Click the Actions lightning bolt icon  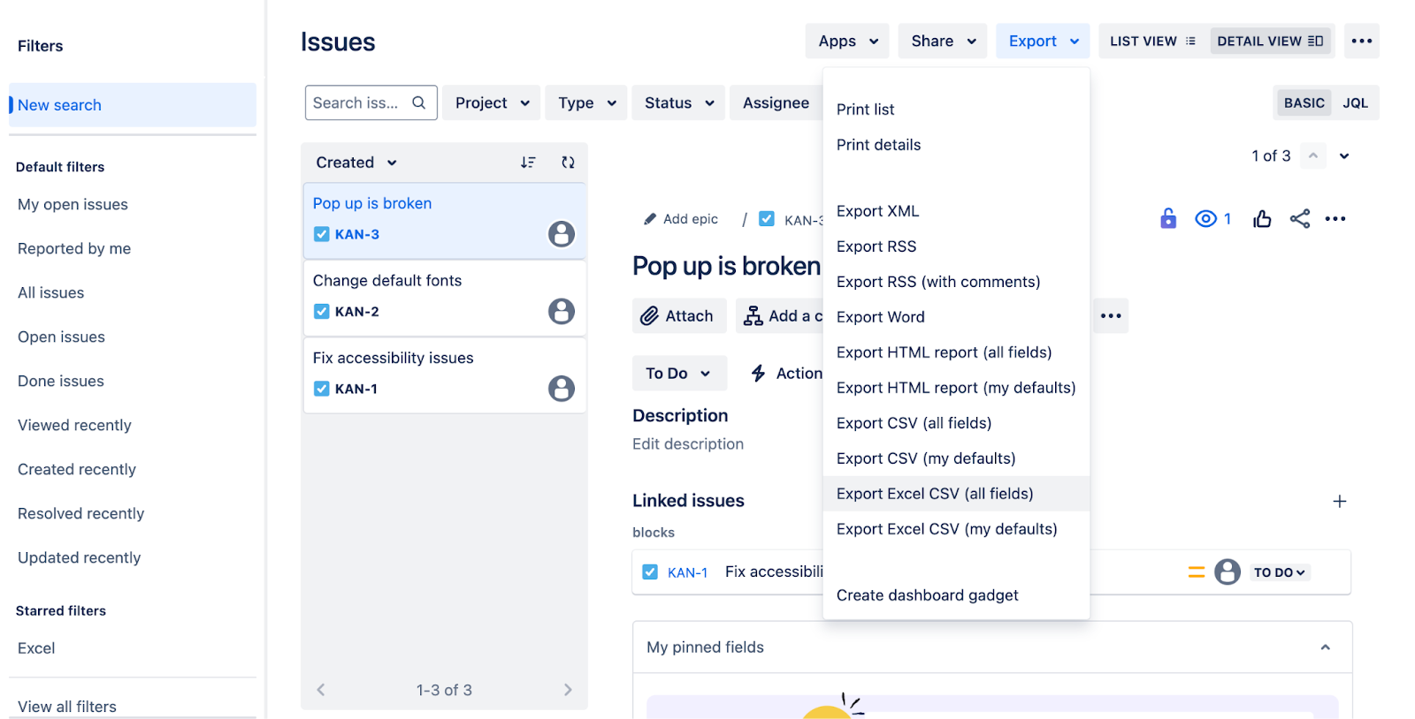758,374
